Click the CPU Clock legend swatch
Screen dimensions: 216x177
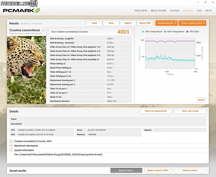pyautogui.click(x=187, y=32)
